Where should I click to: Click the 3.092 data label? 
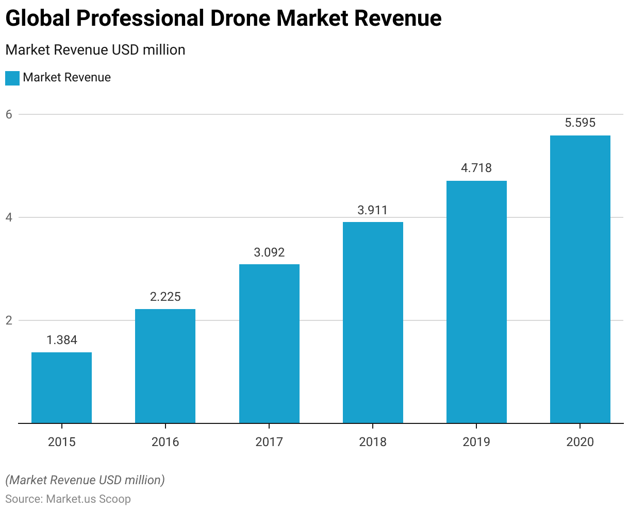[269, 252]
